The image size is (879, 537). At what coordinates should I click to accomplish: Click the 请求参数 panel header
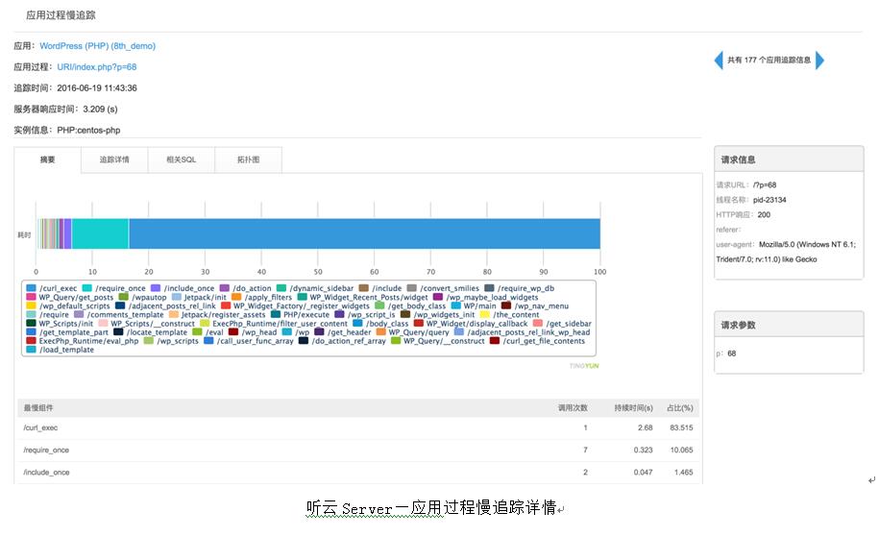coord(789,325)
